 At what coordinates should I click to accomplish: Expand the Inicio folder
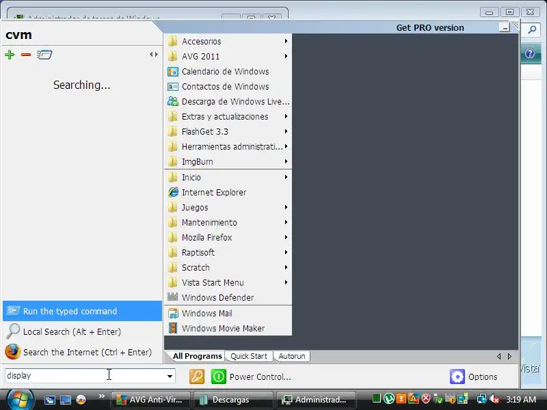coord(228,177)
